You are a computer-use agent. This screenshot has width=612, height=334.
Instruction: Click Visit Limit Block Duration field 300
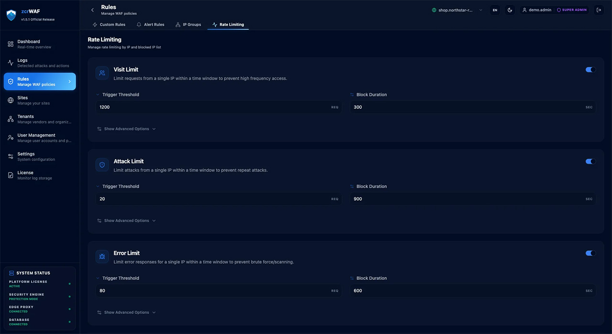(473, 107)
